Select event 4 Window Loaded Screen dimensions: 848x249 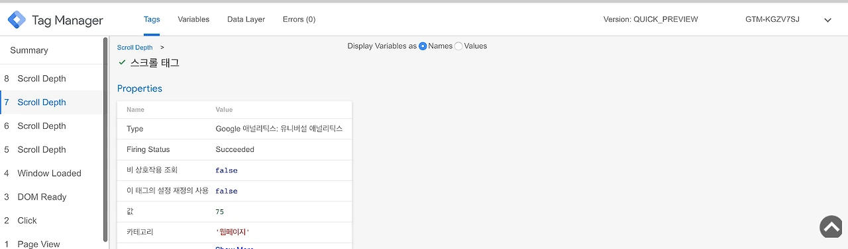coord(52,174)
